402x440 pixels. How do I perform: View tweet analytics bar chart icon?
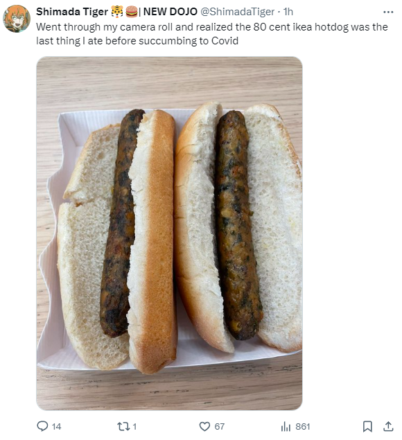[286, 427]
